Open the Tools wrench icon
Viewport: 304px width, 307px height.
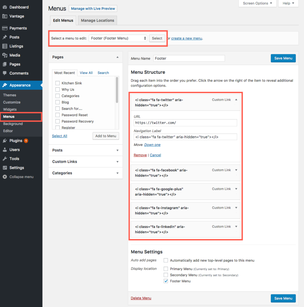point(5,159)
